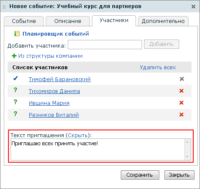Viewport: 200px width, 189px height.
Task: Click the Список участников header text
Action: [40, 68]
